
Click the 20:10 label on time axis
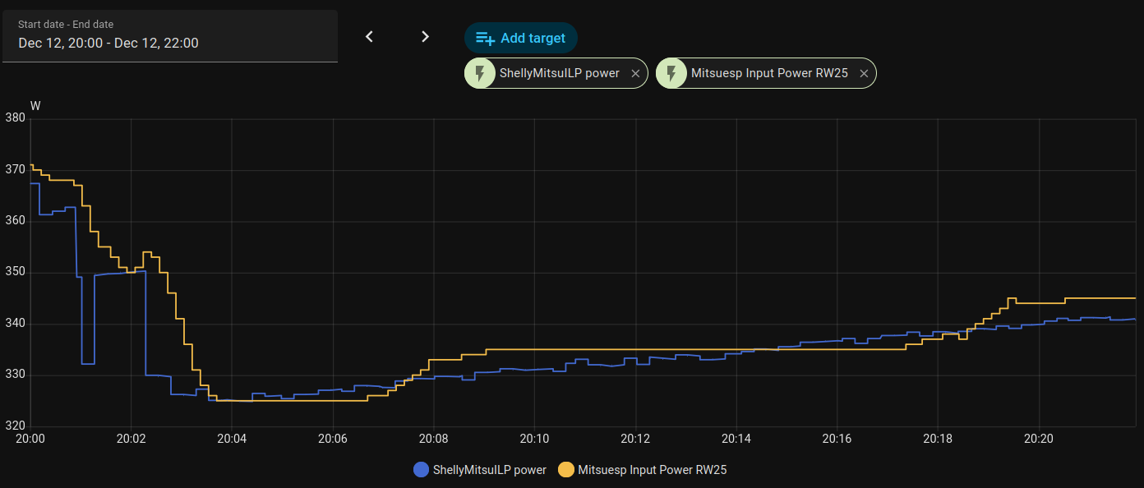coord(534,439)
